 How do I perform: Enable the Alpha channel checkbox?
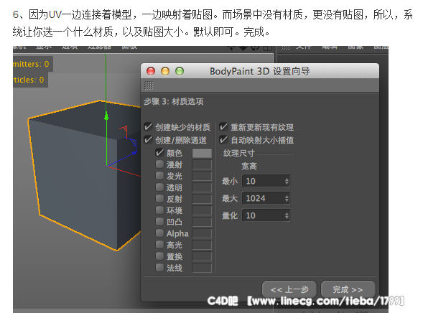pos(159,233)
